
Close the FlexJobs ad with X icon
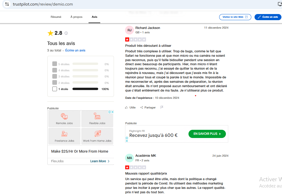pyautogui.click(x=113, y=112)
